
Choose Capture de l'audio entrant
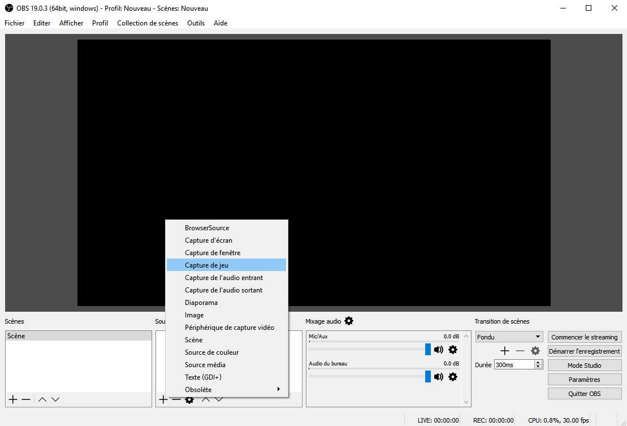[x=226, y=277]
